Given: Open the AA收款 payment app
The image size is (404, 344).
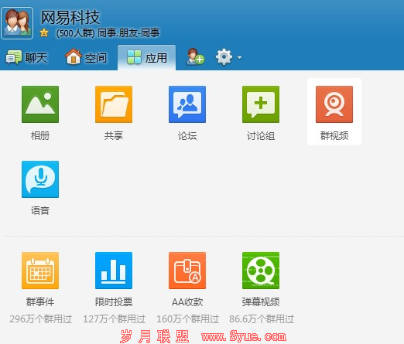Looking at the screenshot, I should click(x=187, y=271).
